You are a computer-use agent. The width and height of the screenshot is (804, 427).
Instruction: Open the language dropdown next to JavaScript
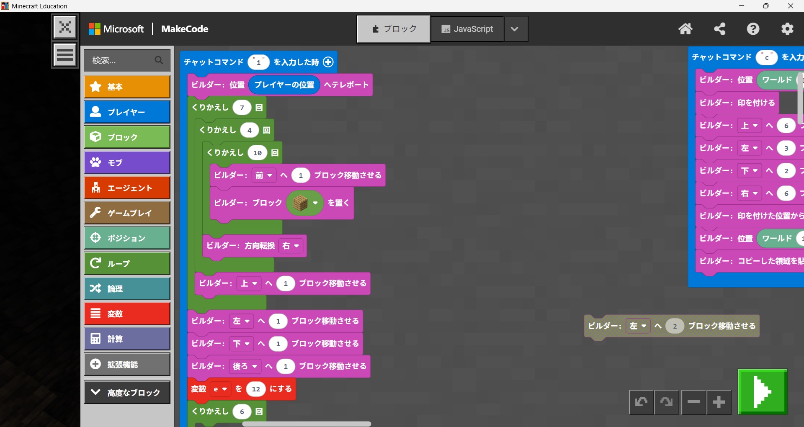[515, 29]
